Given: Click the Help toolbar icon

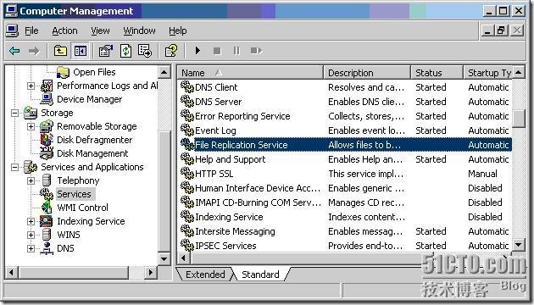Looking at the screenshot, I should coord(171,51).
